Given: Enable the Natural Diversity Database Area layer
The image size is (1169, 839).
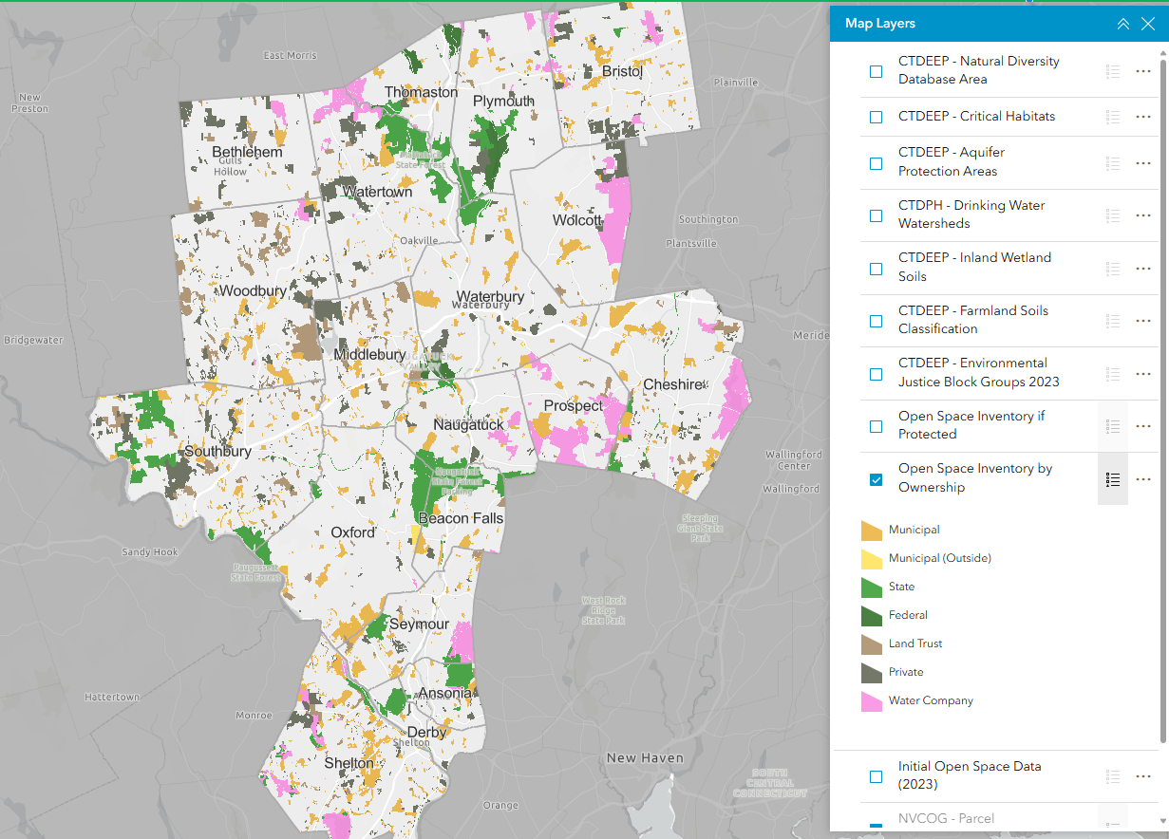Looking at the screenshot, I should pyautogui.click(x=876, y=71).
